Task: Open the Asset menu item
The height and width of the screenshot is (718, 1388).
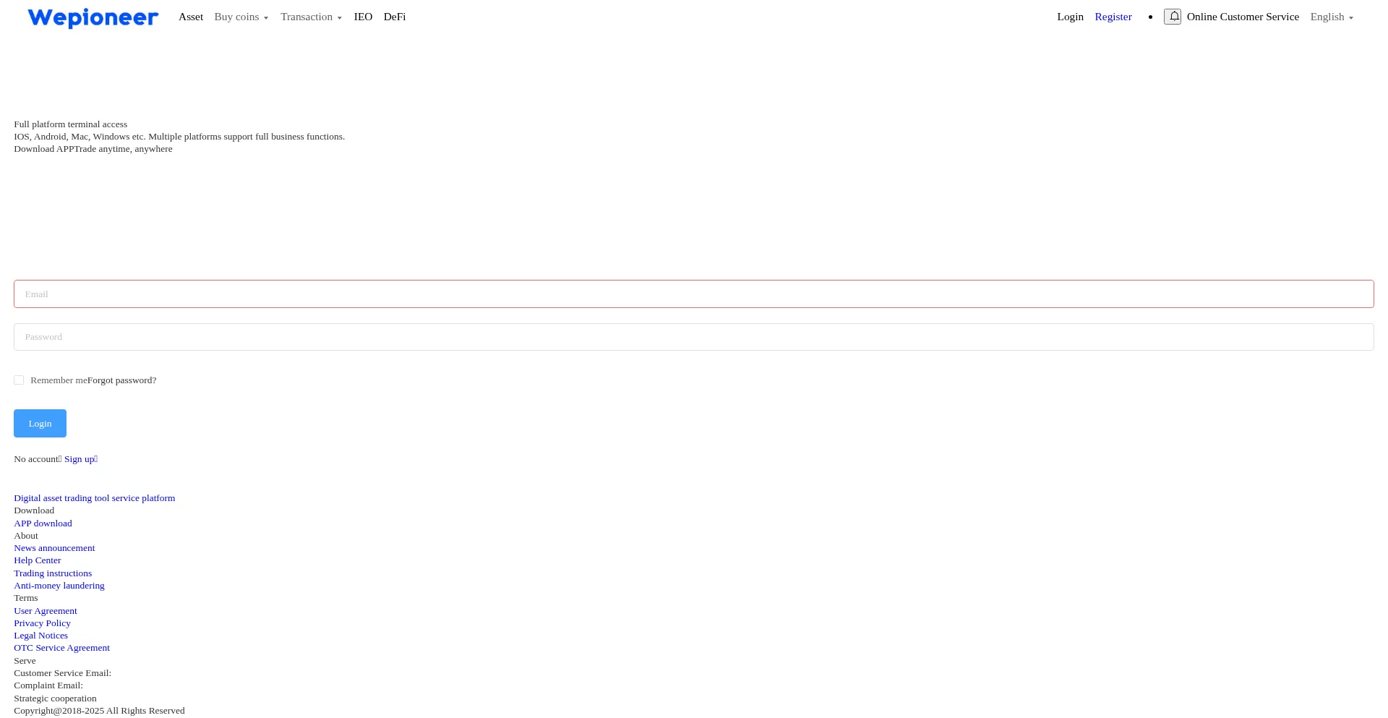Action: [x=191, y=17]
